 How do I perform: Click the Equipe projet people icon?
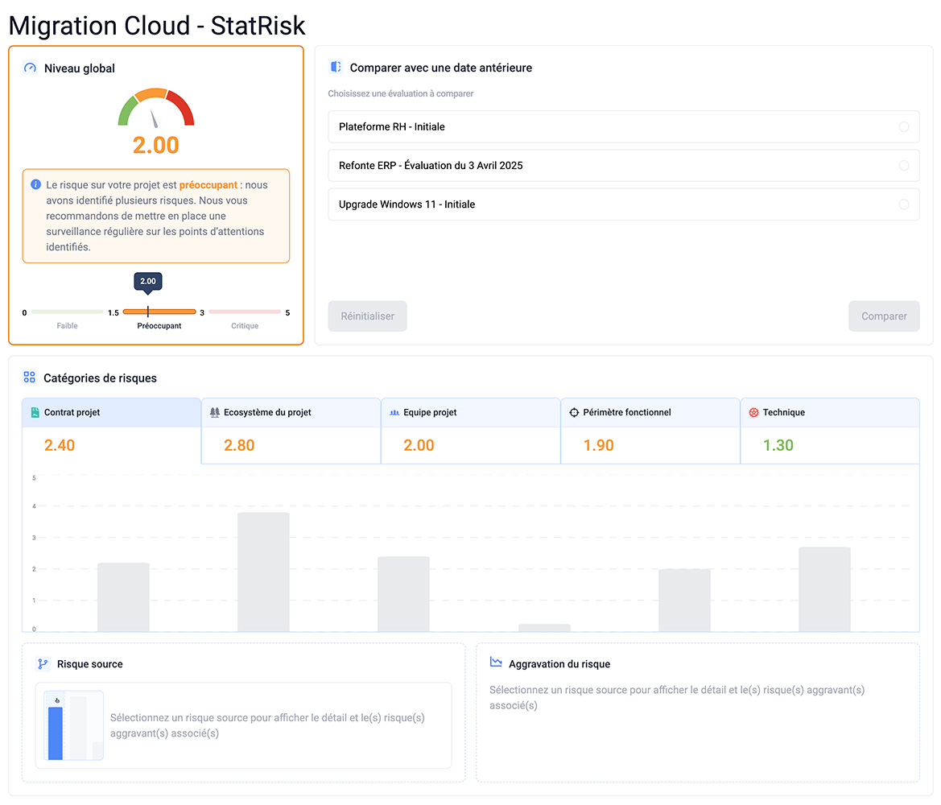[x=394, y=413]
